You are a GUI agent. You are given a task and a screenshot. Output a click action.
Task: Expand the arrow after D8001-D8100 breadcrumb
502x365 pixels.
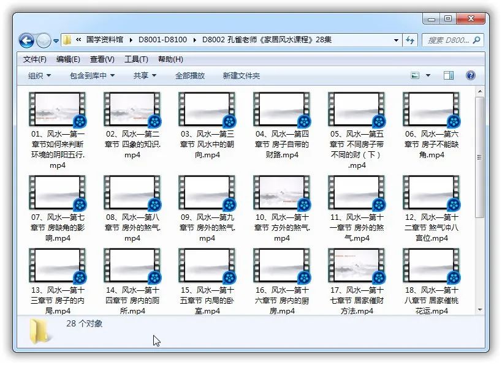pos(195,40)
